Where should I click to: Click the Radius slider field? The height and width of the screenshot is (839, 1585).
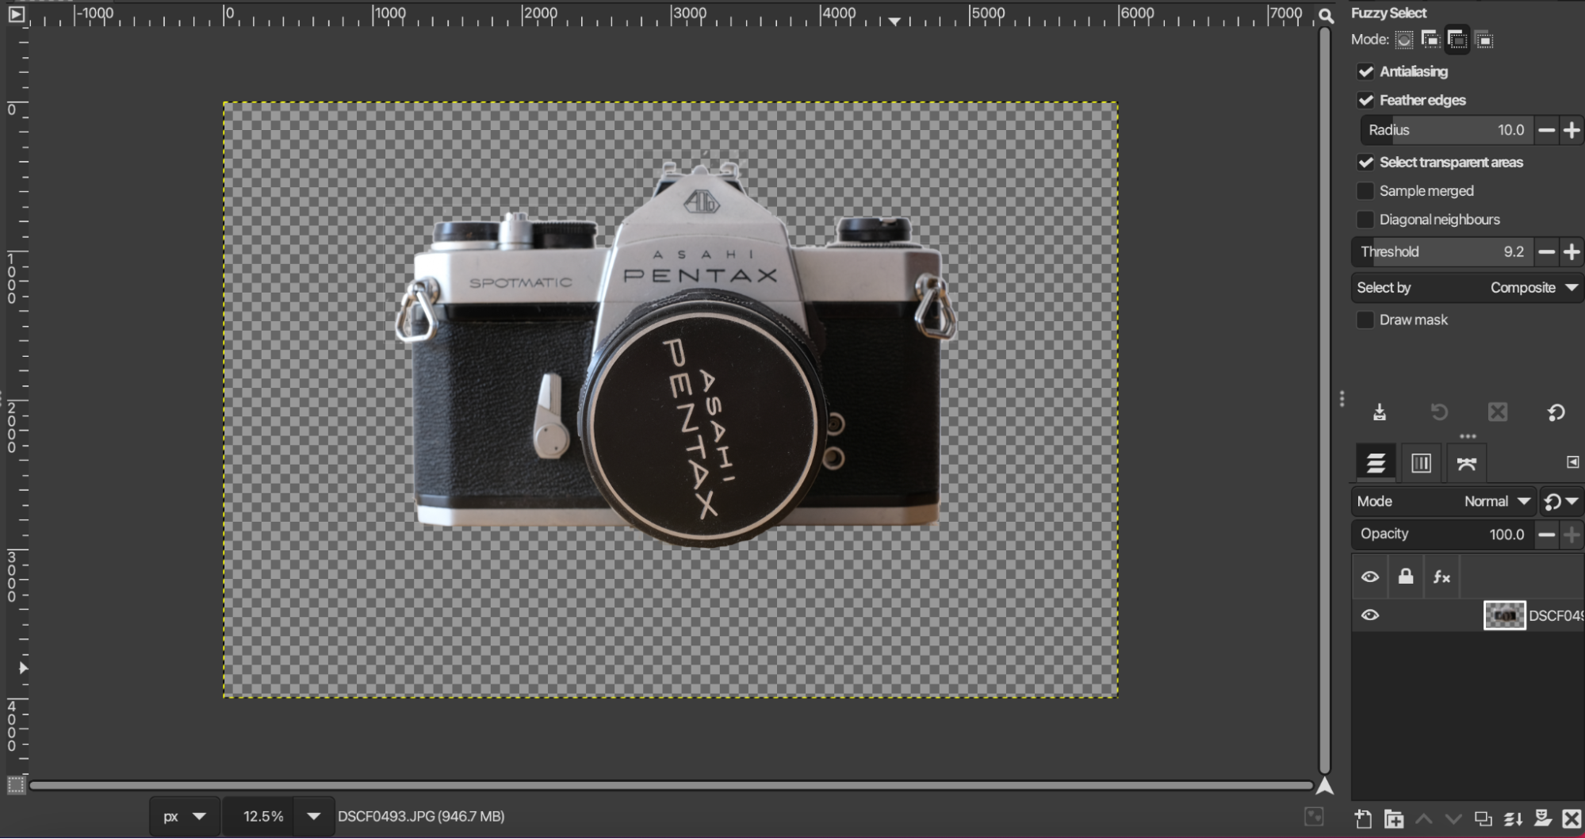point(1446,130)
